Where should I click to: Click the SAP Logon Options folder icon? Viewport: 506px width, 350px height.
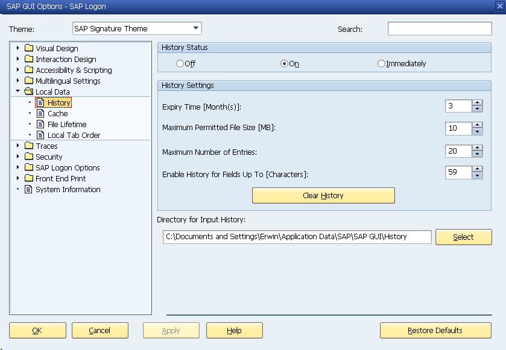[29, 167]
